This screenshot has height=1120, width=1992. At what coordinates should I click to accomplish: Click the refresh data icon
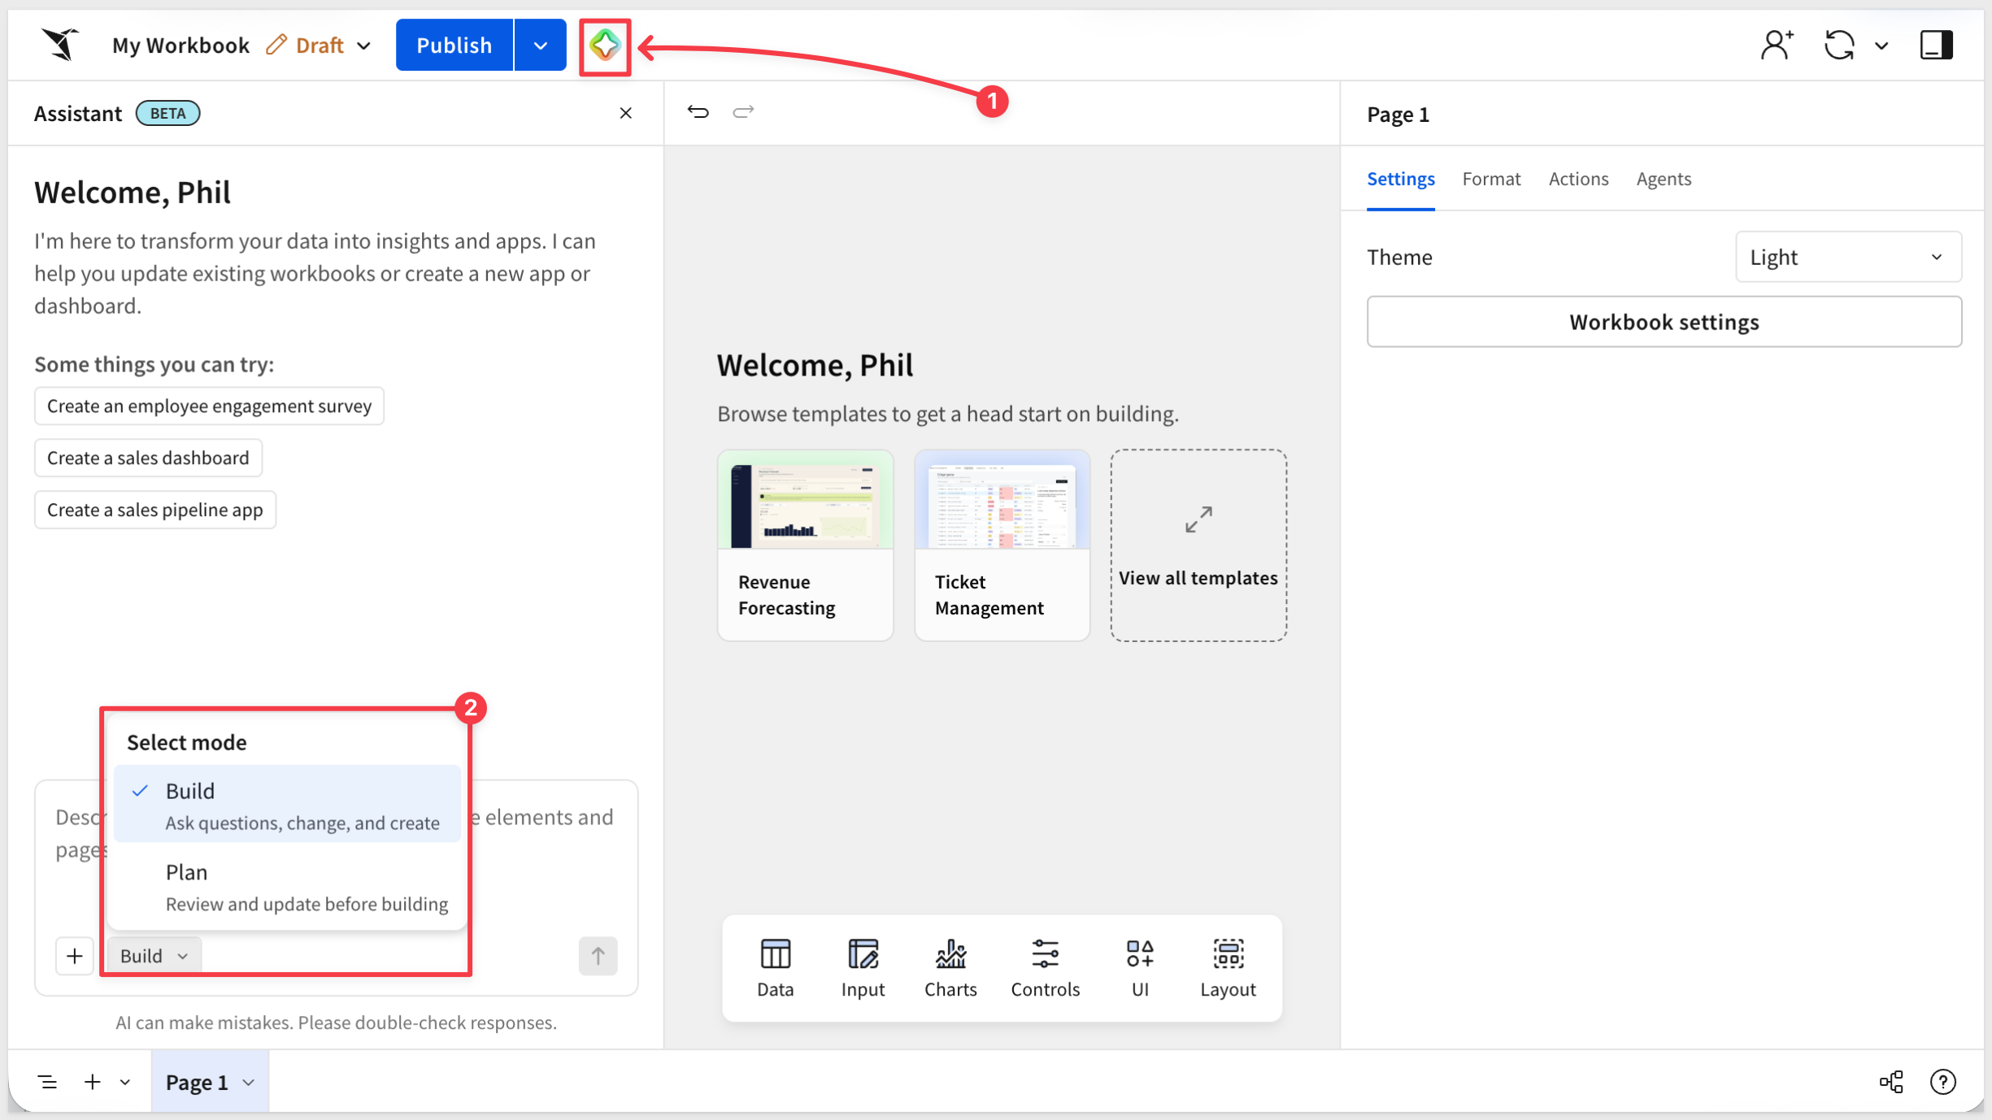pos(1839,46)
